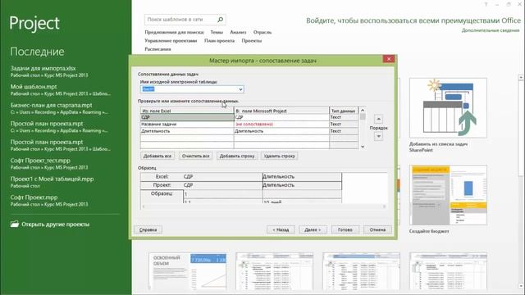Select the (не сопоставлено) Project field cell
The image size is (525, 295).
pos(281,124)
